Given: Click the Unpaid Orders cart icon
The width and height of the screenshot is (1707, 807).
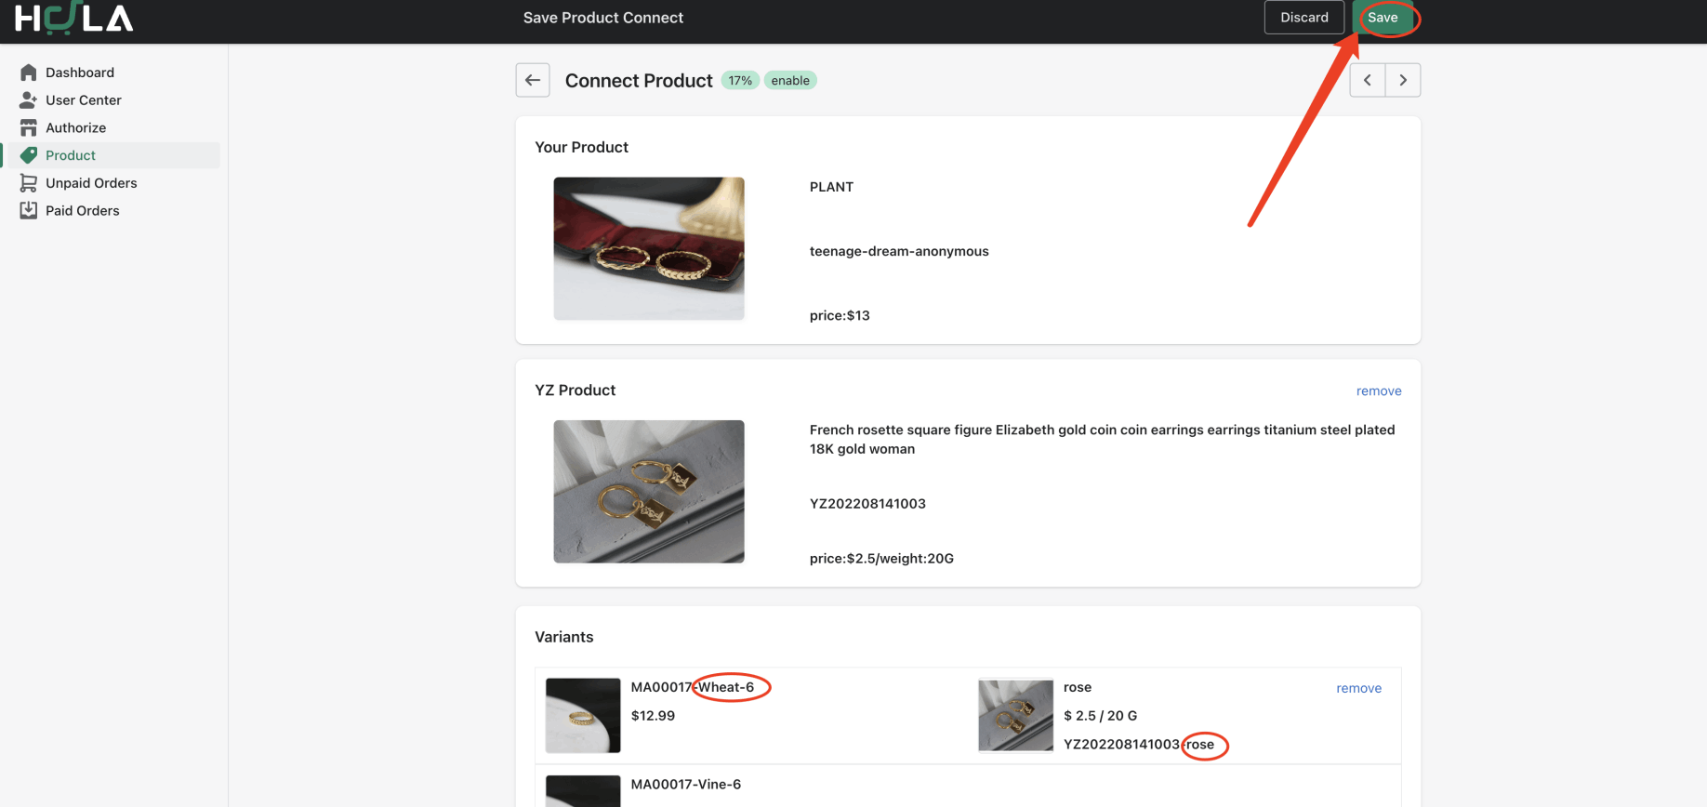Looking at the screenshot, I should (29, 183).
